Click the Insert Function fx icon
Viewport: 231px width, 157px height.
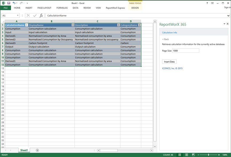[x=41, y=16]
